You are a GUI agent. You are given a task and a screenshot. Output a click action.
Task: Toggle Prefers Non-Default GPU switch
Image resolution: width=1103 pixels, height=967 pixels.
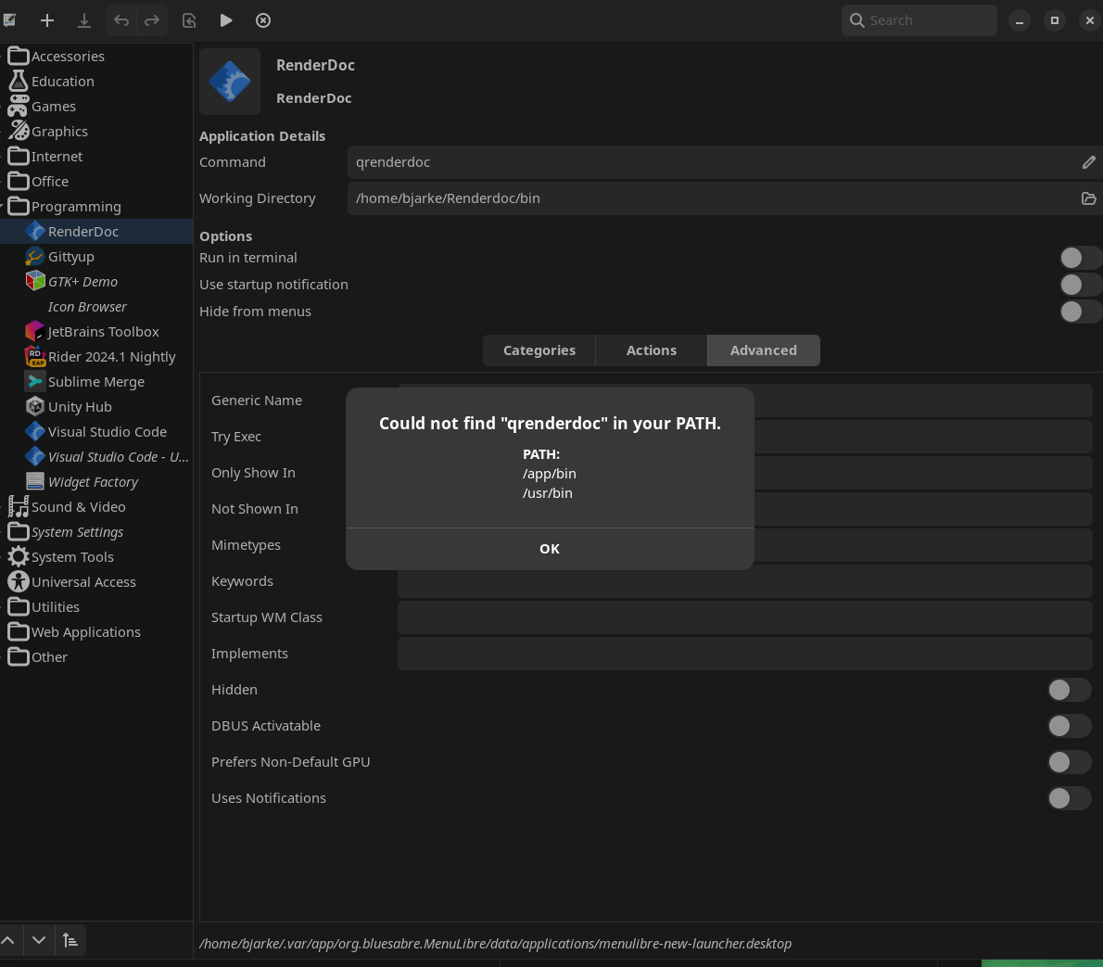1069,762
